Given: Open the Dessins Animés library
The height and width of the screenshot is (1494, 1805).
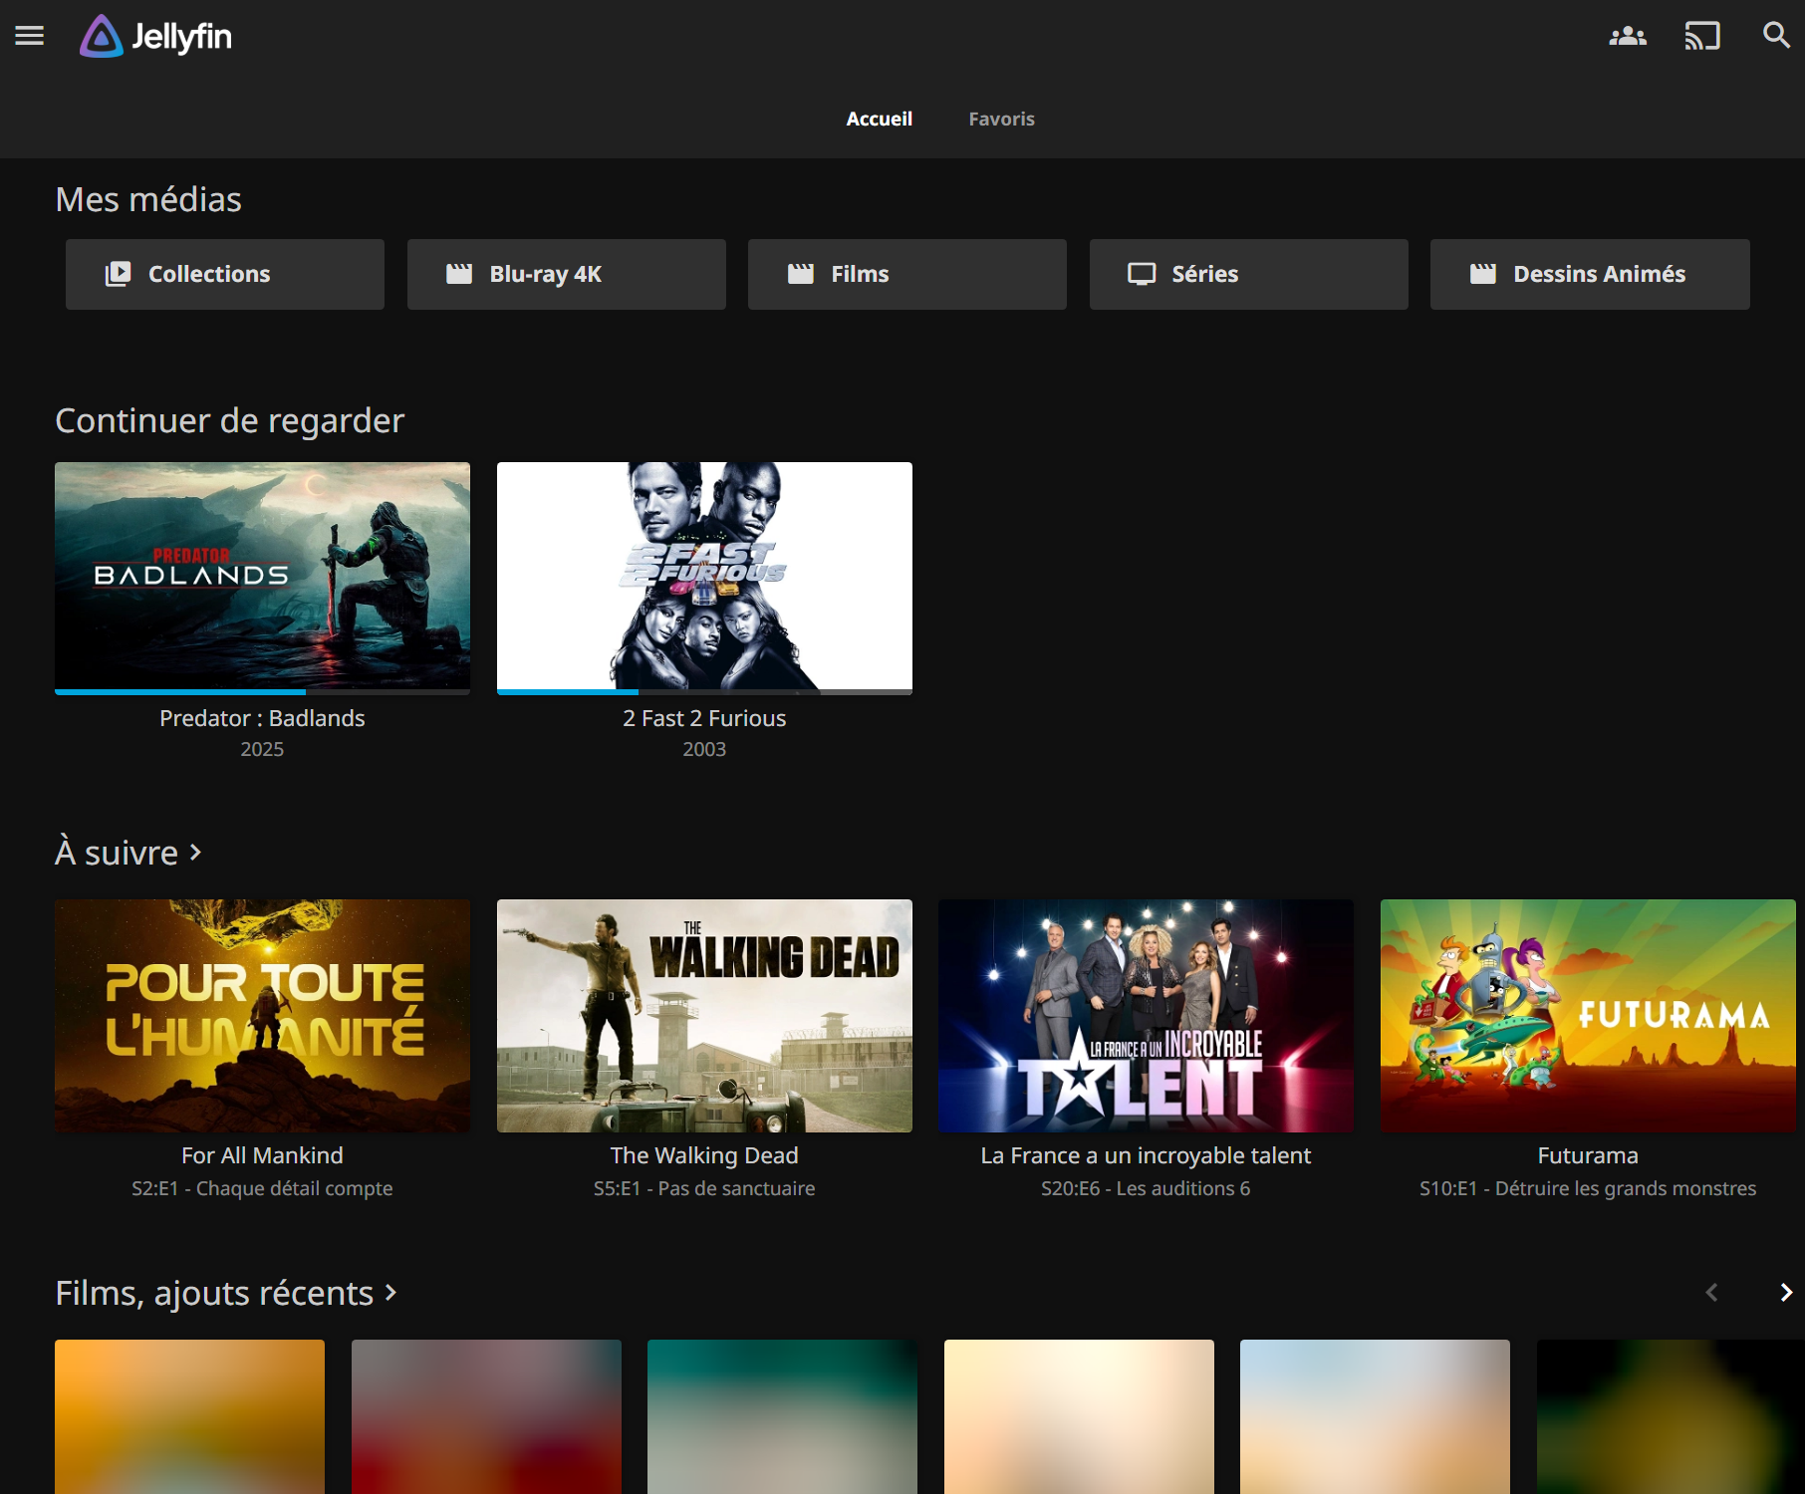Looking at the screenshot, I should click(1589, 274).
